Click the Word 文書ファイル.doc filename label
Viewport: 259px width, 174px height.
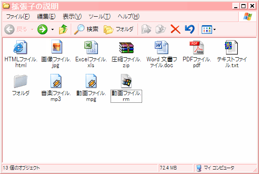point(162,62)
